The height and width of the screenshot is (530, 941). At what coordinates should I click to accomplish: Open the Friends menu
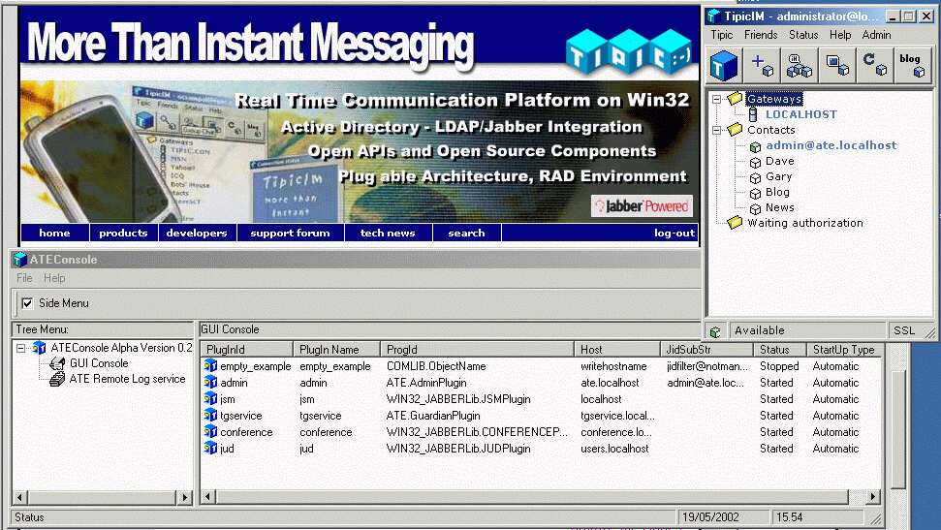(x=761, y=35)
